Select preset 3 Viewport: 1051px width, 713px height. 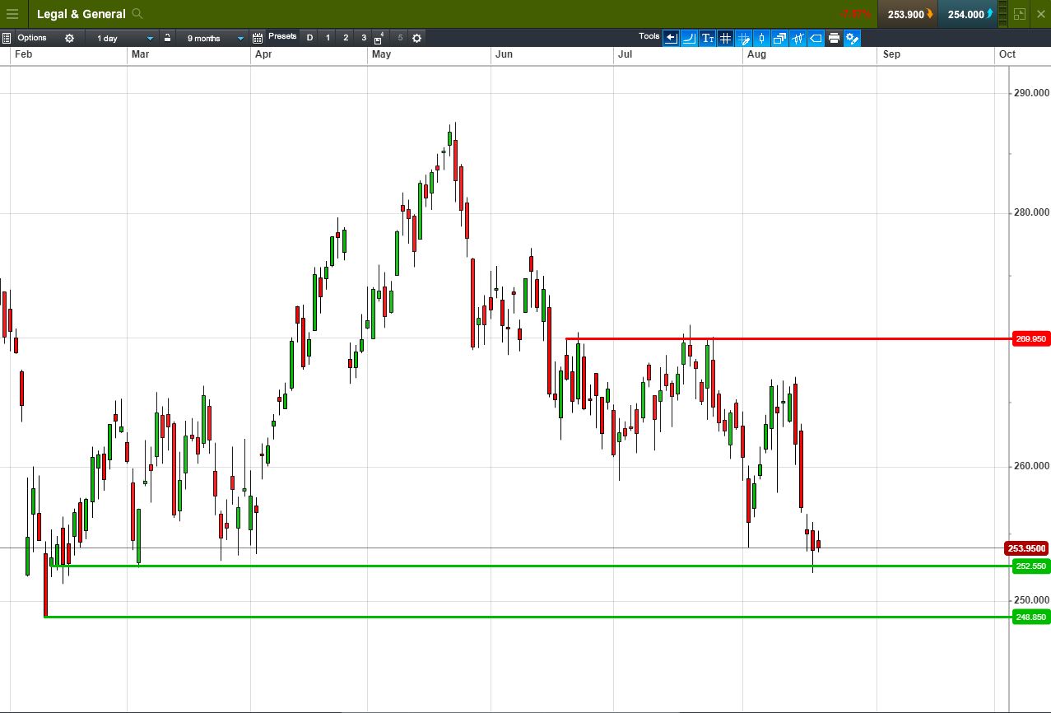[x=364, y=38]
